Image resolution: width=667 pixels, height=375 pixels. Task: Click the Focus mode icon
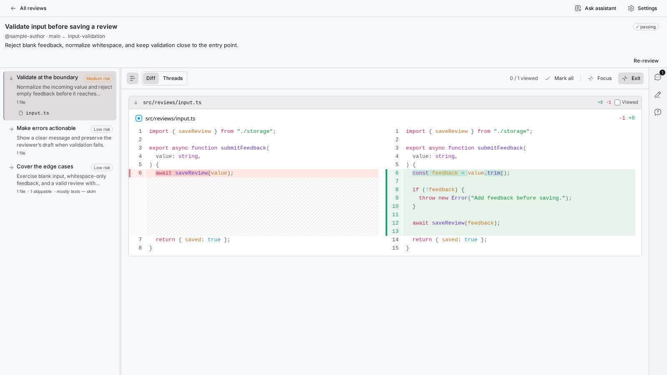pos(591,78)
